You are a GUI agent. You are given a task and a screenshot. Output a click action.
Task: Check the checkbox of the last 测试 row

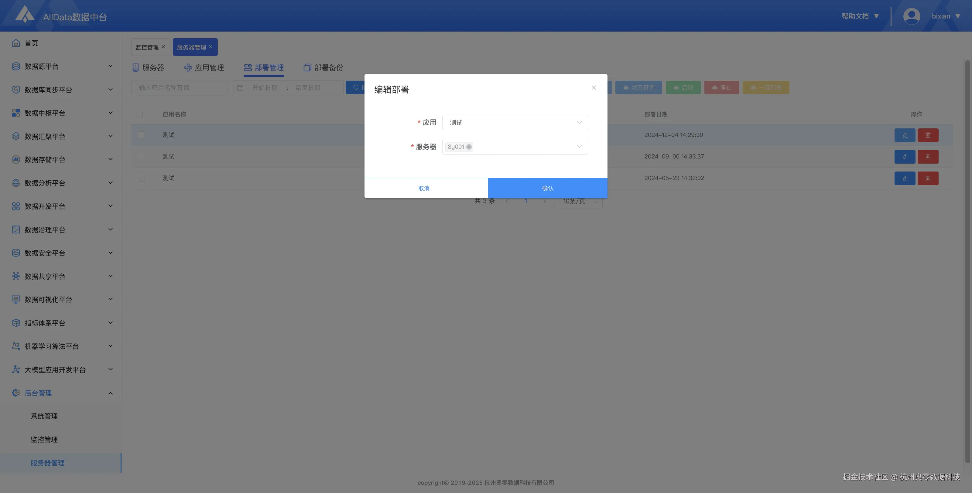(142, 178)
